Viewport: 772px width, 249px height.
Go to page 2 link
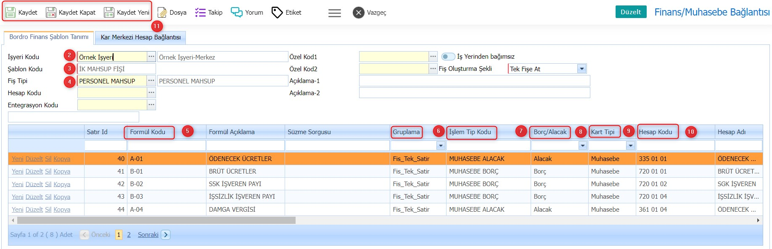[129, 235]
